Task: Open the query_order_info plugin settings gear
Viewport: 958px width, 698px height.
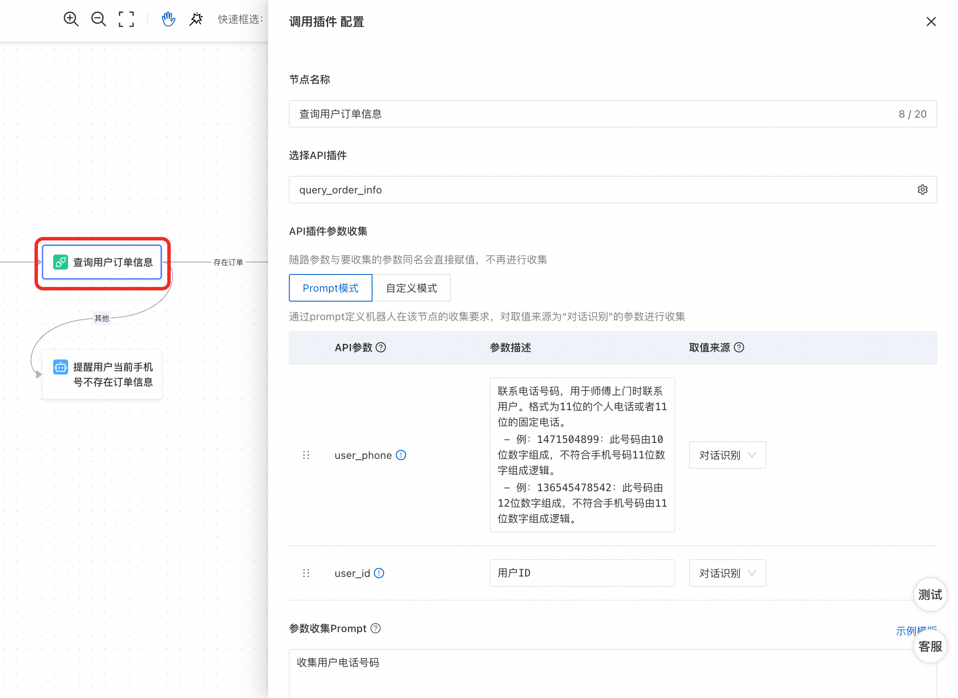Action: pos(922,190)
